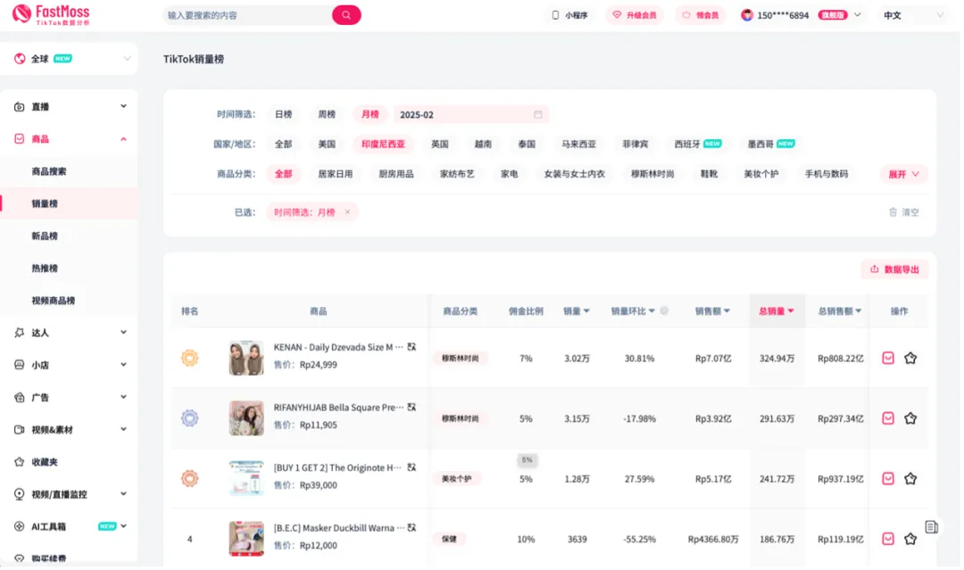This screenshot has width=964, height=570.
Task: Click the translate icon on RIFANYHIJAB product
Action: 412,408
